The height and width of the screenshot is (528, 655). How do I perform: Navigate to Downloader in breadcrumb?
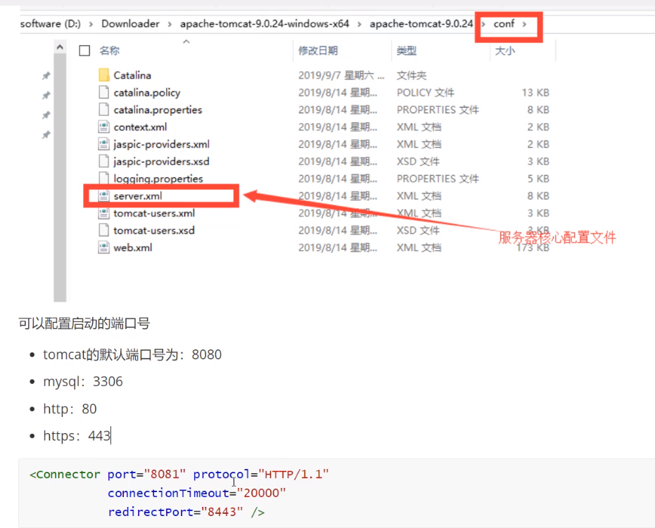[x=130, y=24]
